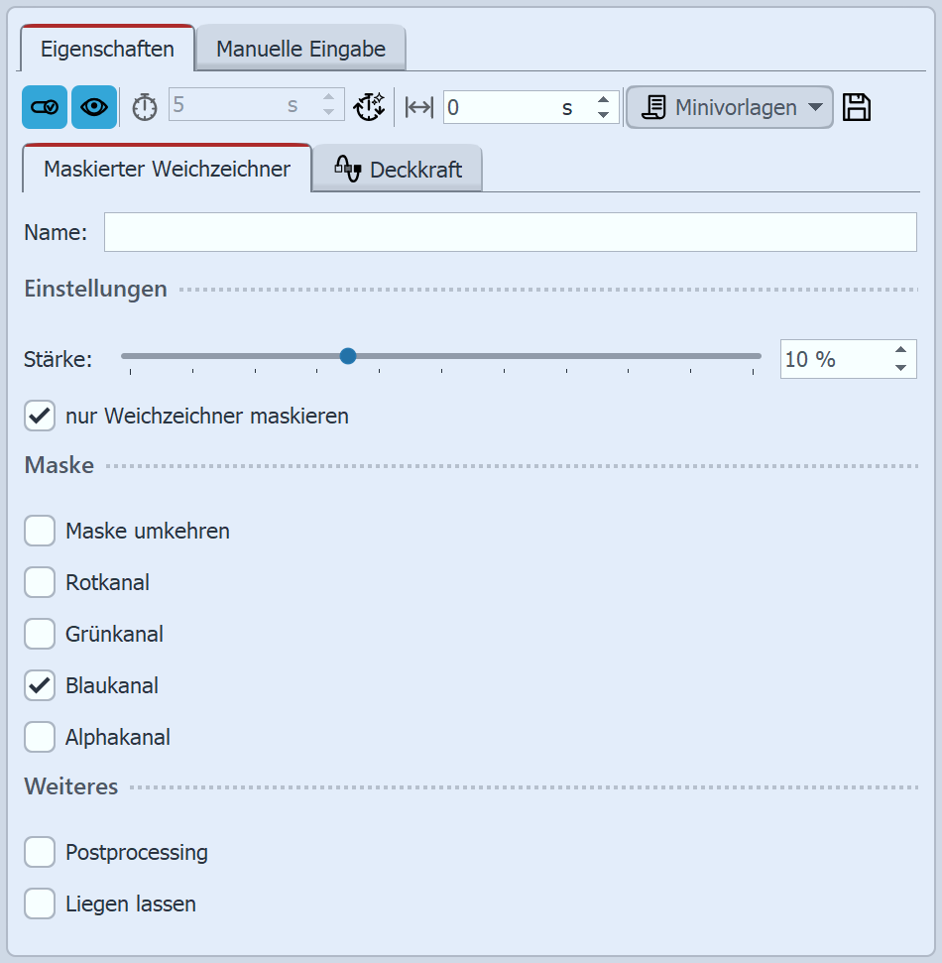
Task: Click the Name text input field
Action: [510, 233]
